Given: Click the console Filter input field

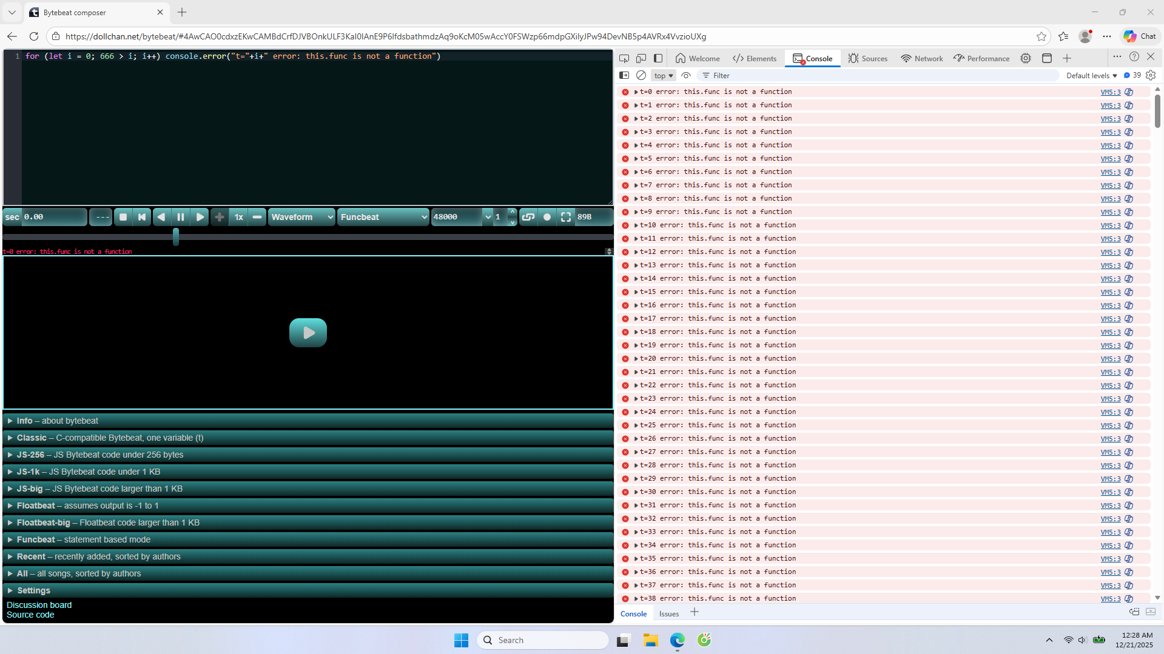Looking at the screenshot, I should coord(880,75).
